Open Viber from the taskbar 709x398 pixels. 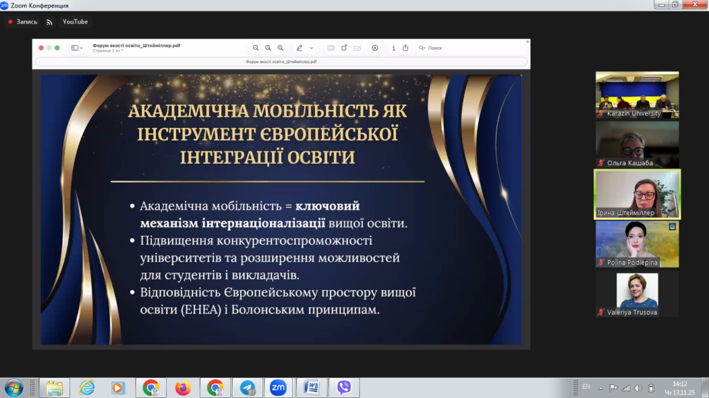click(343, 388)
